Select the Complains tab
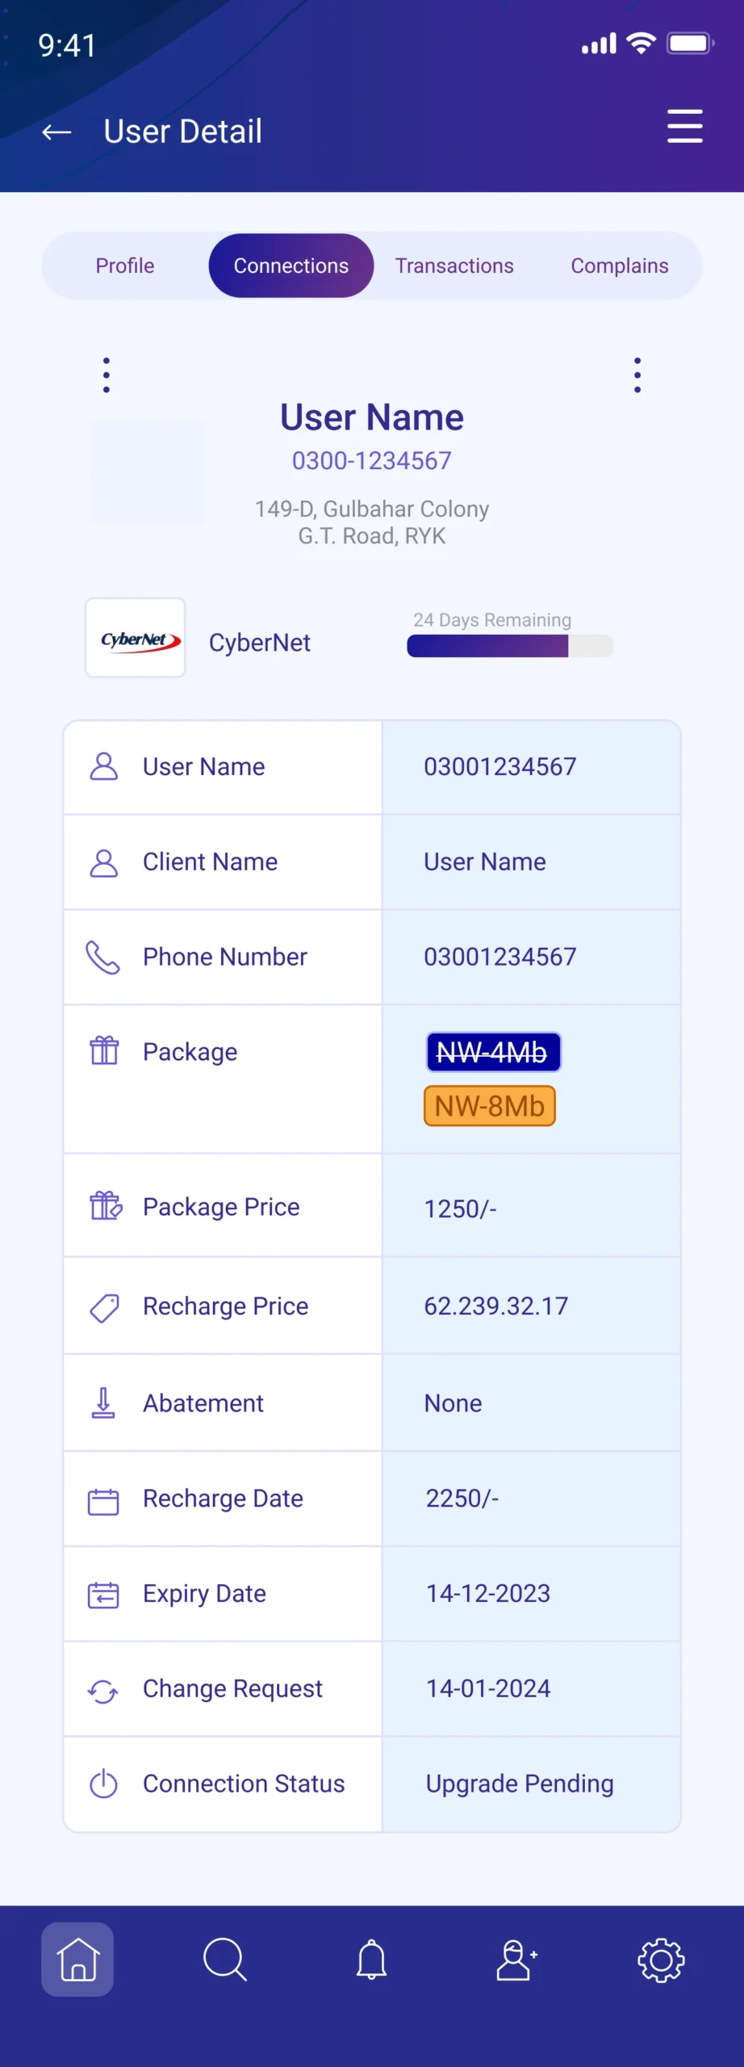This screenshot has width=744, height=2067. click(620, 266)
